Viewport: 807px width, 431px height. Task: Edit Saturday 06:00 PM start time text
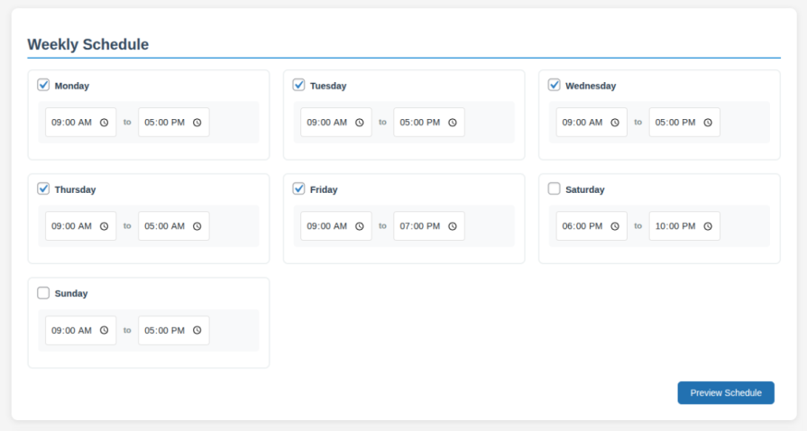(x=582, y=226)
